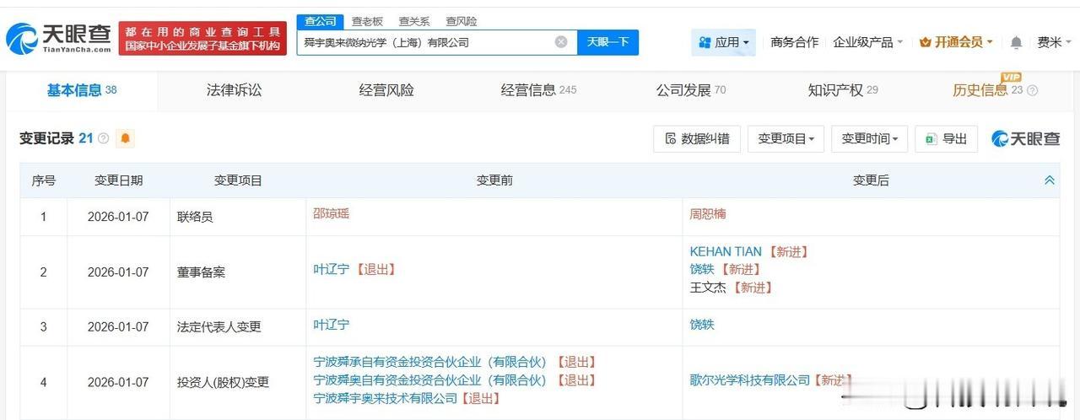Click the help icon next to 历史信息
This screenshot has width=1080, height=420.
click(1032, 90)
